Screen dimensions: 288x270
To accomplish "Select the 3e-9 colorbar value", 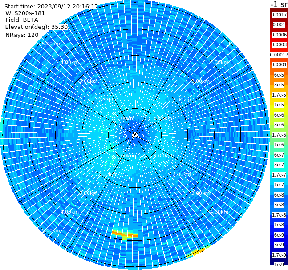I will (279, 245).
